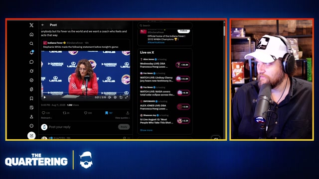Follow the Indiana Fever account
The image size is (319, 179).
(x=183, y=31)
